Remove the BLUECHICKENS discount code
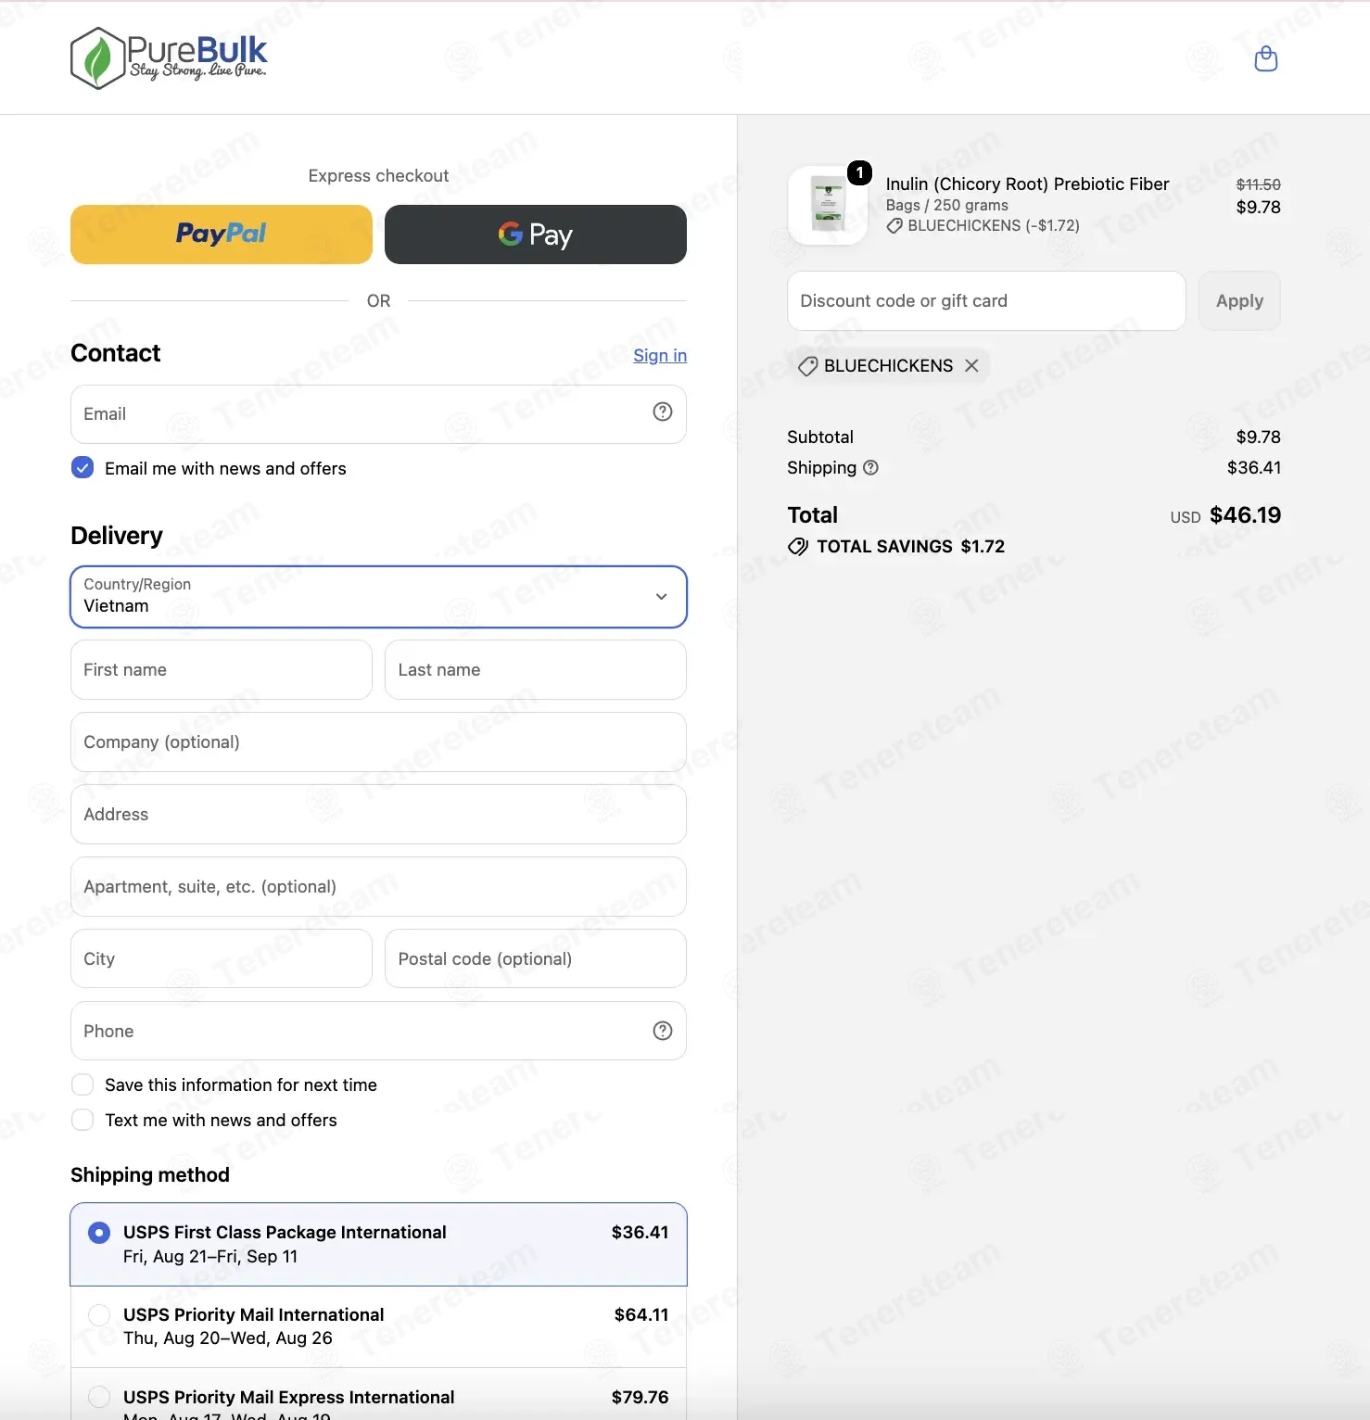Image resolution: width=1370 pixels, height=1420 pixels. coord(971,366)
